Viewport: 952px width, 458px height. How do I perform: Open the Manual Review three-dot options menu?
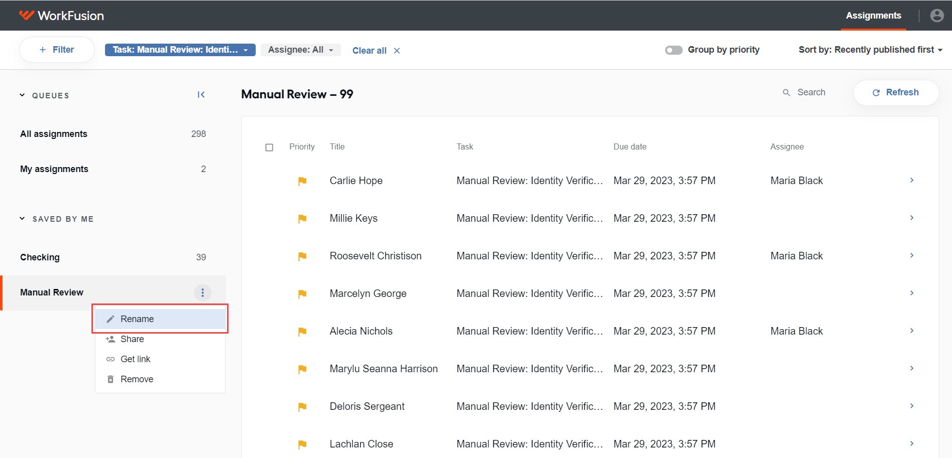coord(202,292)
